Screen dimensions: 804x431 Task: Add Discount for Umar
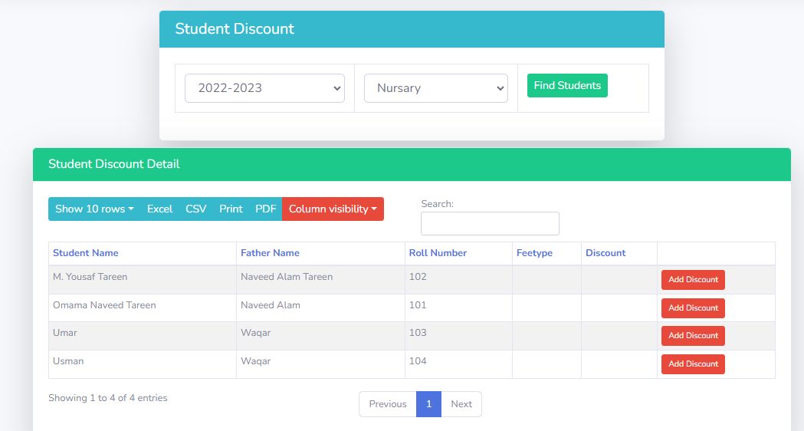click(x=693, y=336)
